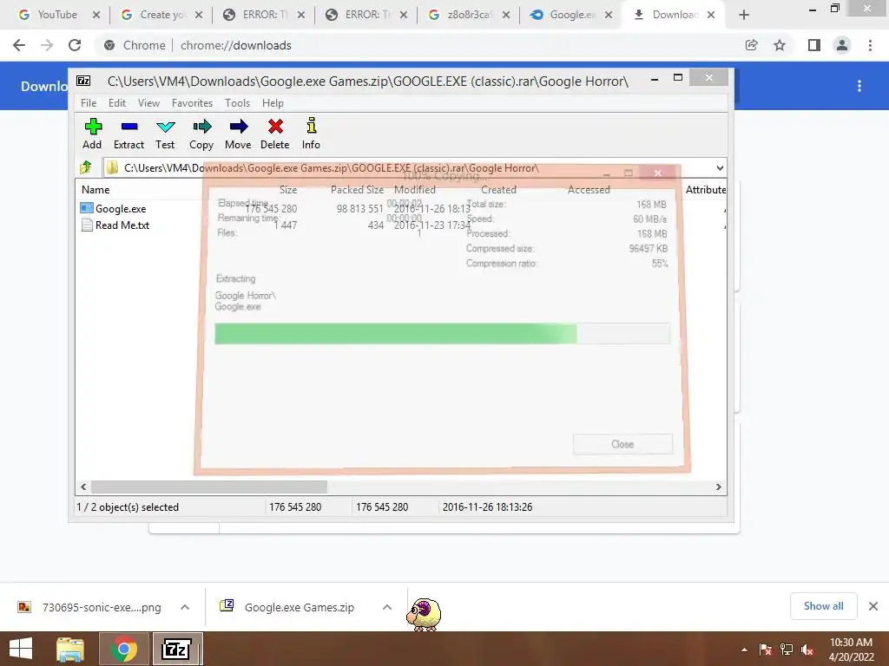The image size is (889, 666).
Task: Sort files by Name column
Action: coord(95,190)
